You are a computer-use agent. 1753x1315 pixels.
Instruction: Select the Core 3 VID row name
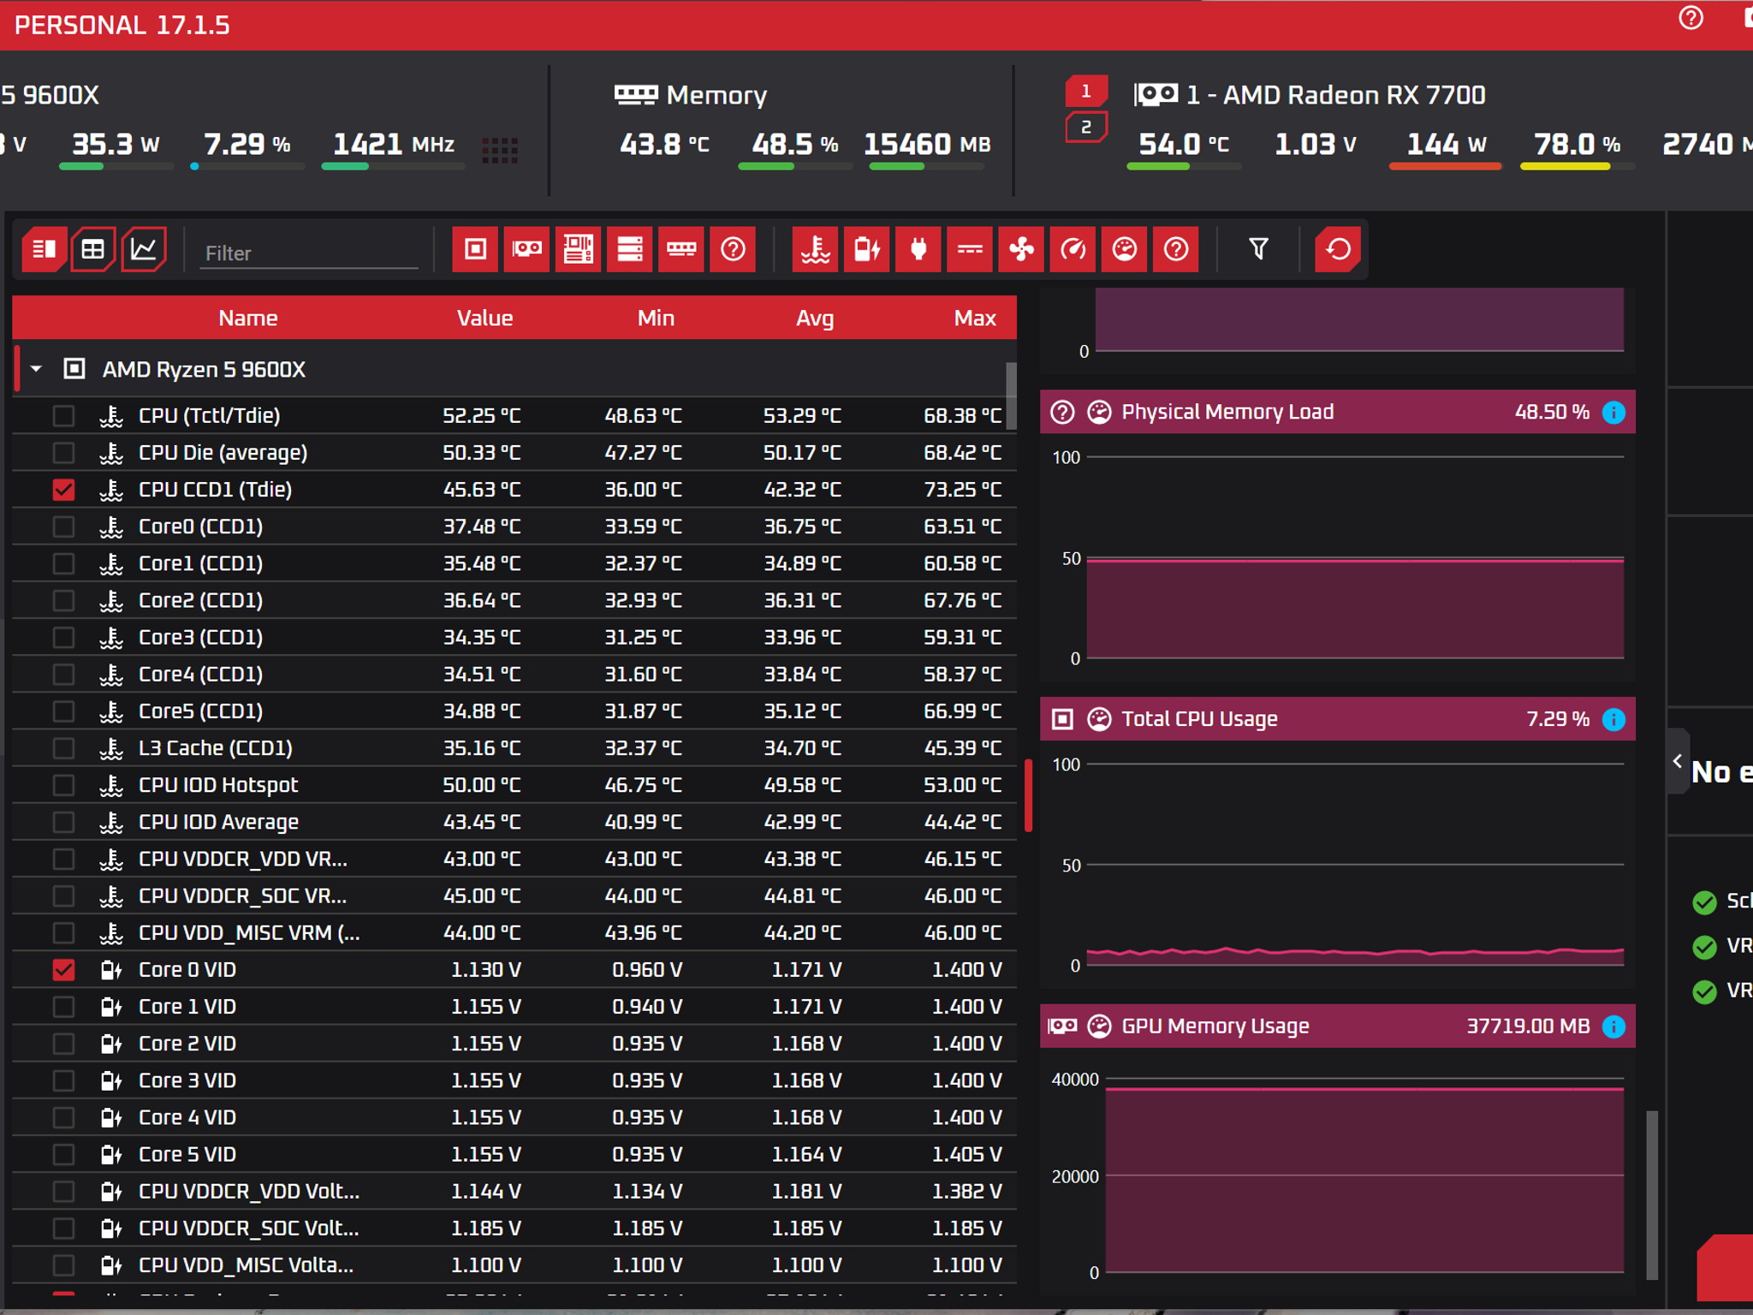tap(187, 1081)
